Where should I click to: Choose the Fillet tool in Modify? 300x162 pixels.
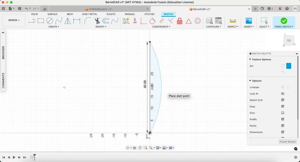(x=88, y=21)
